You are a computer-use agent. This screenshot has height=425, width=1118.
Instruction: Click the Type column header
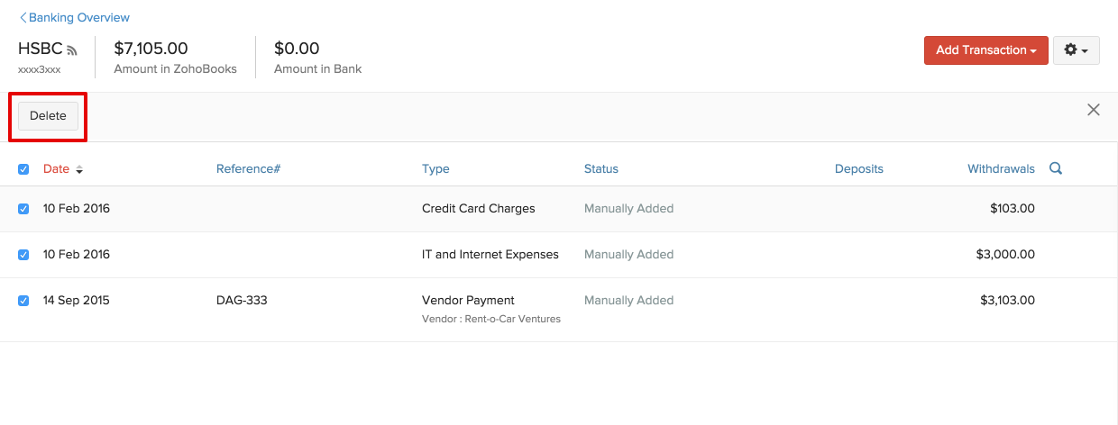(435, 168)
